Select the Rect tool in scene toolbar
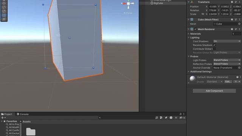This screenshot has width=242, height=136. 4,15
